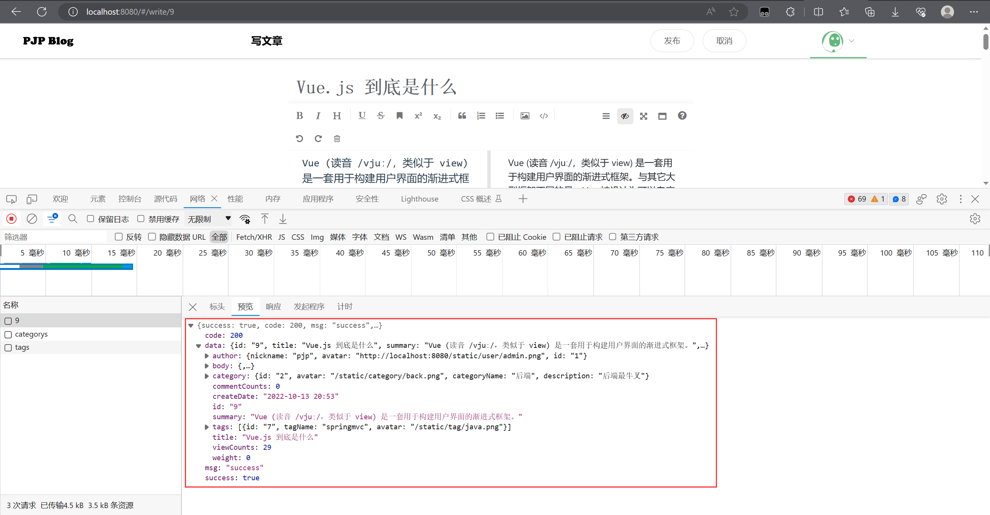This screenshot has width=990, height=515.
Task: Expand the tags array in the response preview
Action: tap(207, 427)
